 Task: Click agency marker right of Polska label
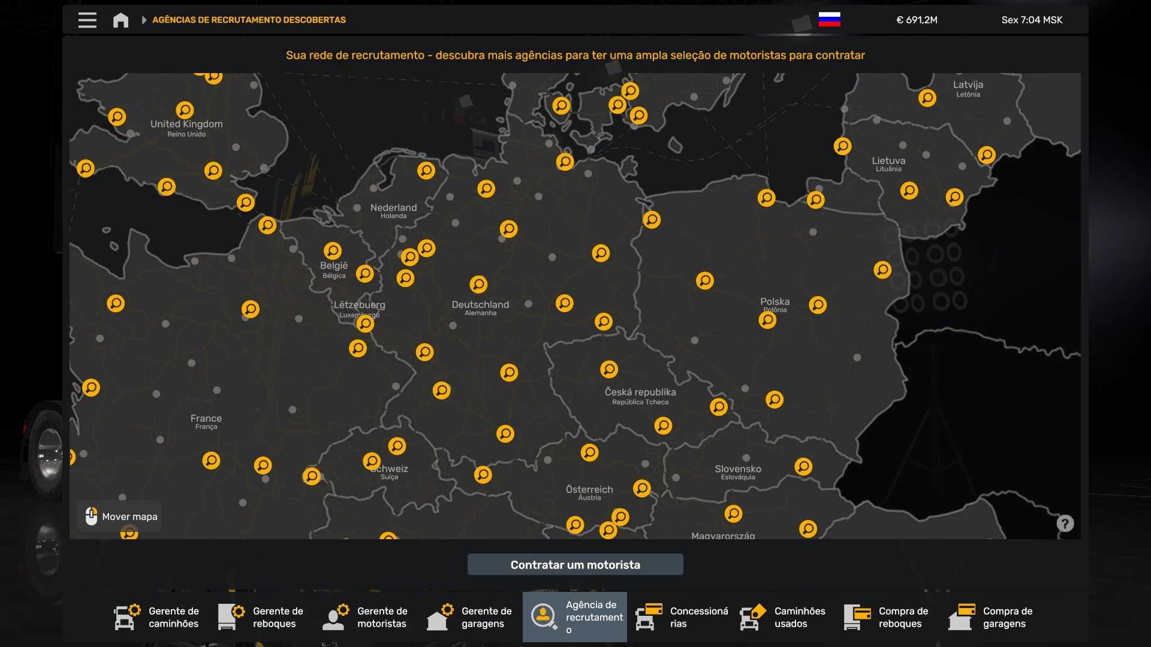coord(817,305)
